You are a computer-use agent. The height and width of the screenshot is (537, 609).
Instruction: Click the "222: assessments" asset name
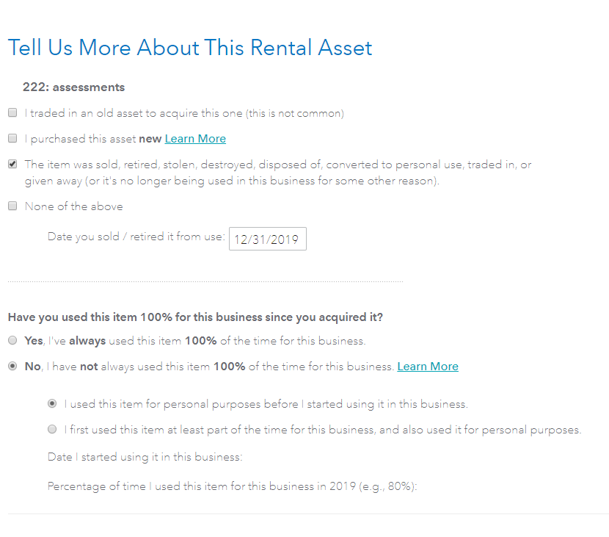coord(73,87)
